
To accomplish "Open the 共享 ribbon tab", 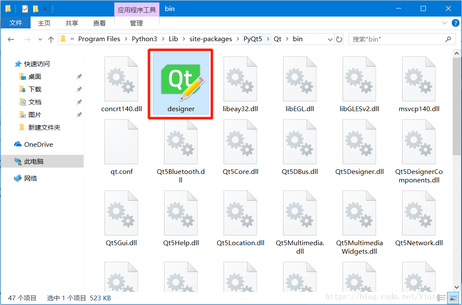I will point(71,23).
